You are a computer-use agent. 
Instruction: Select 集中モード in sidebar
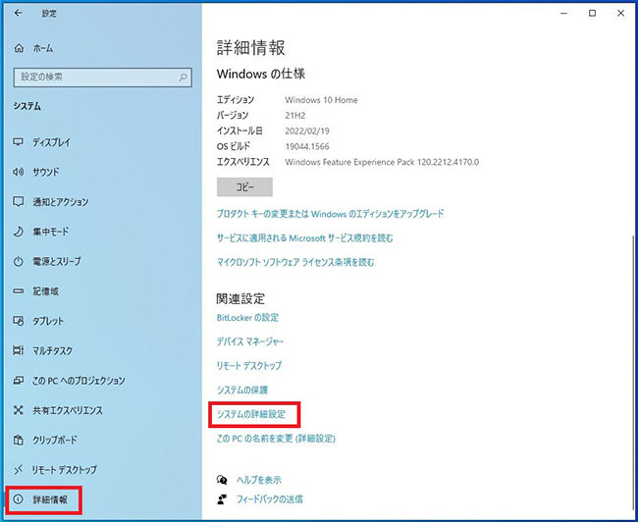coord(50,232)
